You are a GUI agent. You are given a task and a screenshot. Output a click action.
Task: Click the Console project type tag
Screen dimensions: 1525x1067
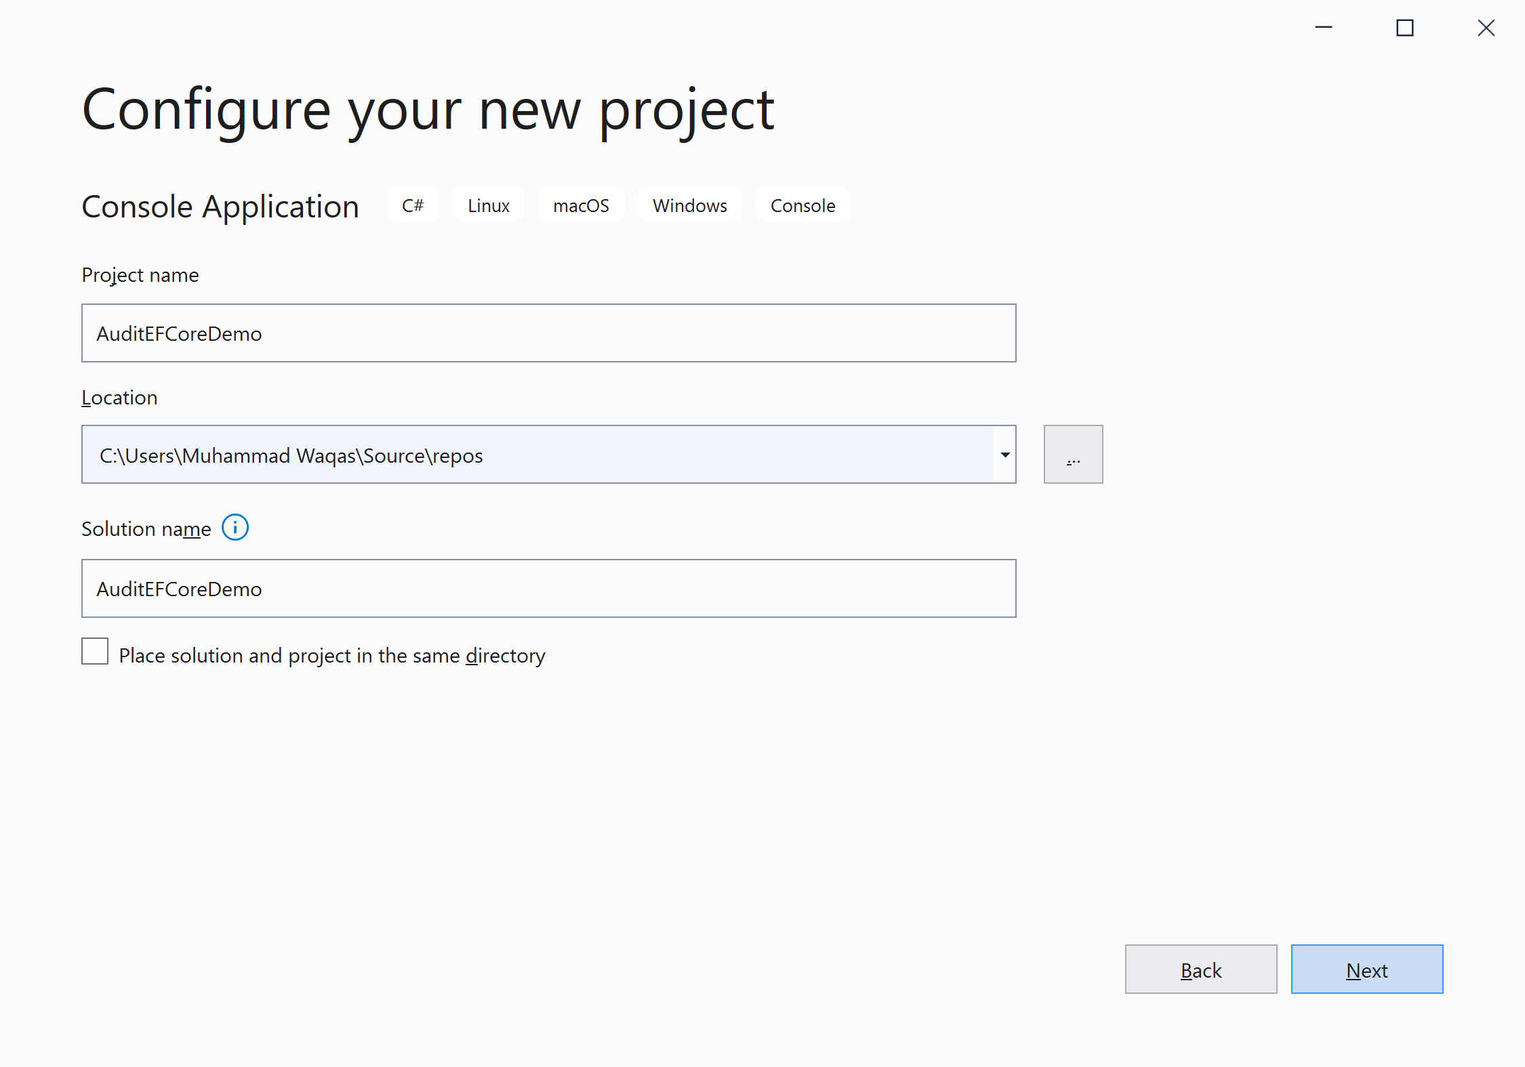[802, 205]
